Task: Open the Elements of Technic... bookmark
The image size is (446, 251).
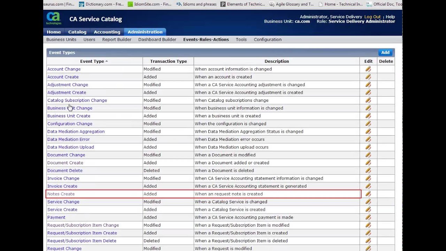Action: (243, 4)
